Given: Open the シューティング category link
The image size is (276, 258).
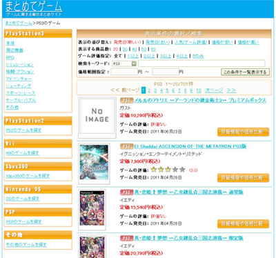Looking at the screenshot, I should [x=19, y=86].
